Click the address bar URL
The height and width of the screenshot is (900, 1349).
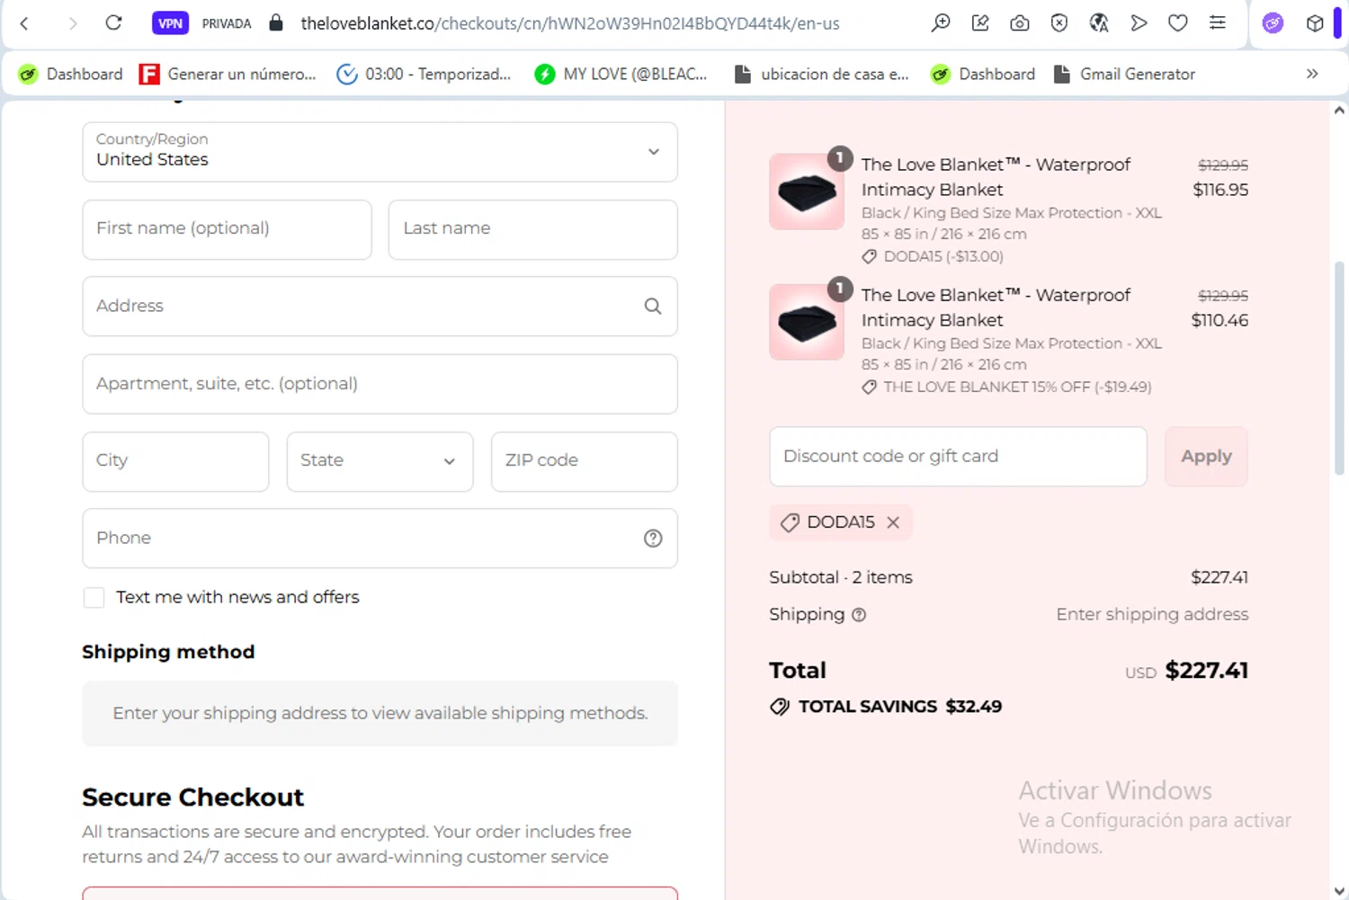(570, 23)
